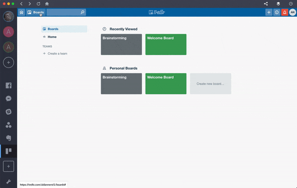Open Welcome Board under Recently Viewed
Viewport: 297px width, 188px height.
pyautogui.click(x=166, y=44)
